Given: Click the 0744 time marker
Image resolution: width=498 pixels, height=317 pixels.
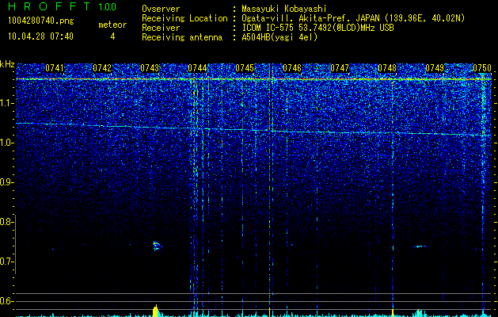Looking at the screenshot, I should 197,68.
